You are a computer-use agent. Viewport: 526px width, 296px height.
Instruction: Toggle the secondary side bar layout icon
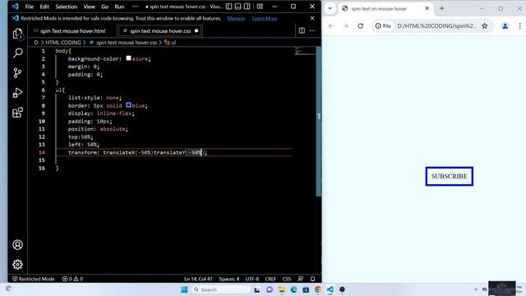[247, 7]
